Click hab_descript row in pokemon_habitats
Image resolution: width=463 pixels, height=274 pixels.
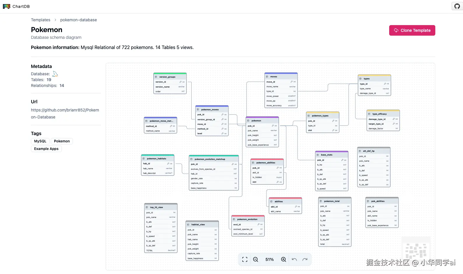click(158, 173)
